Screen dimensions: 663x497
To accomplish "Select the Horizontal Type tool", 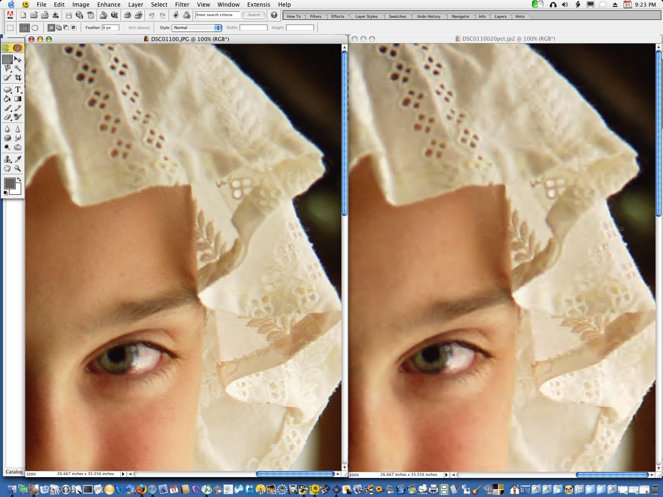I will click(18, 89).
